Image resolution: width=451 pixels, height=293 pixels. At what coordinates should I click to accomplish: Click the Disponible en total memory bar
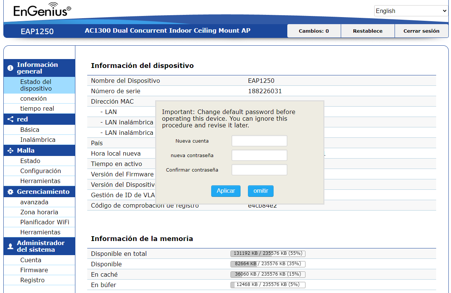point(268,254)
